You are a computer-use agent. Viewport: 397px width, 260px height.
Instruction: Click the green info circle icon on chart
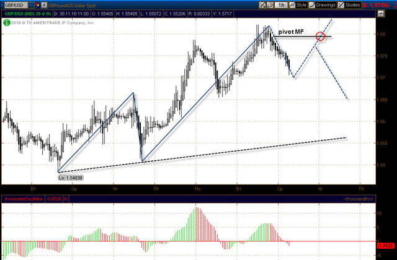coord(6,22)
